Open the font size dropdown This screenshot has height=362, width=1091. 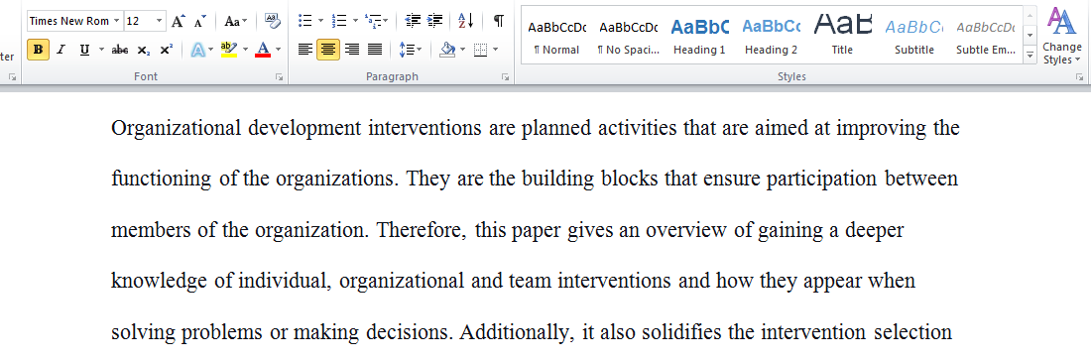[160, 21]
